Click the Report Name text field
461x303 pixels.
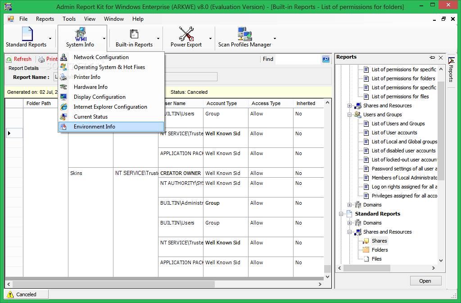coord(136,77)
